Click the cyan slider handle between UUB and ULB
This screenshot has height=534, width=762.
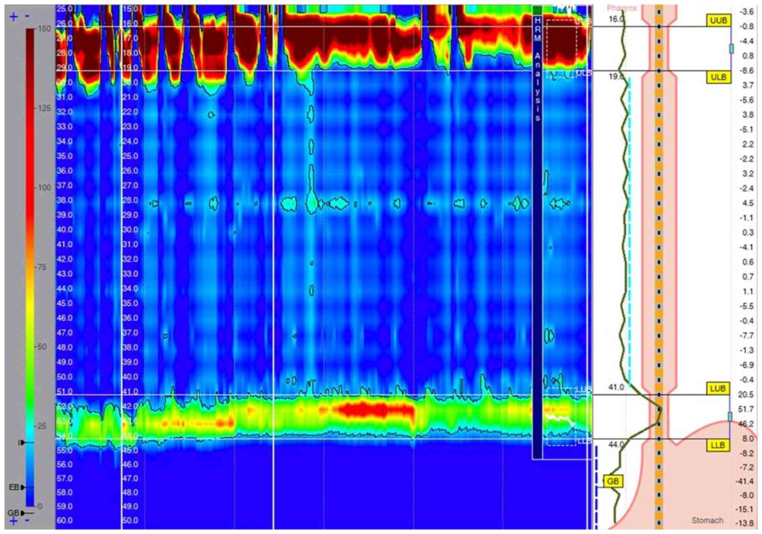731,48
